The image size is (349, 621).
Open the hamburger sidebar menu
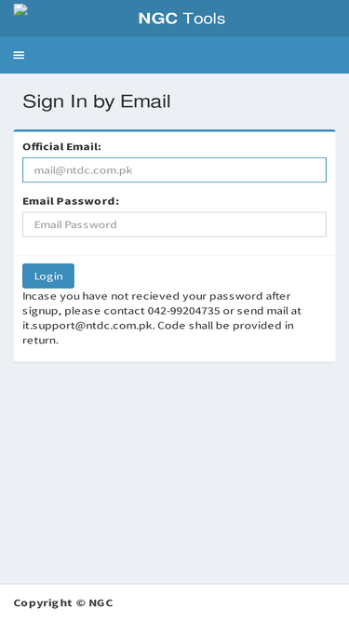pos(19,55)
